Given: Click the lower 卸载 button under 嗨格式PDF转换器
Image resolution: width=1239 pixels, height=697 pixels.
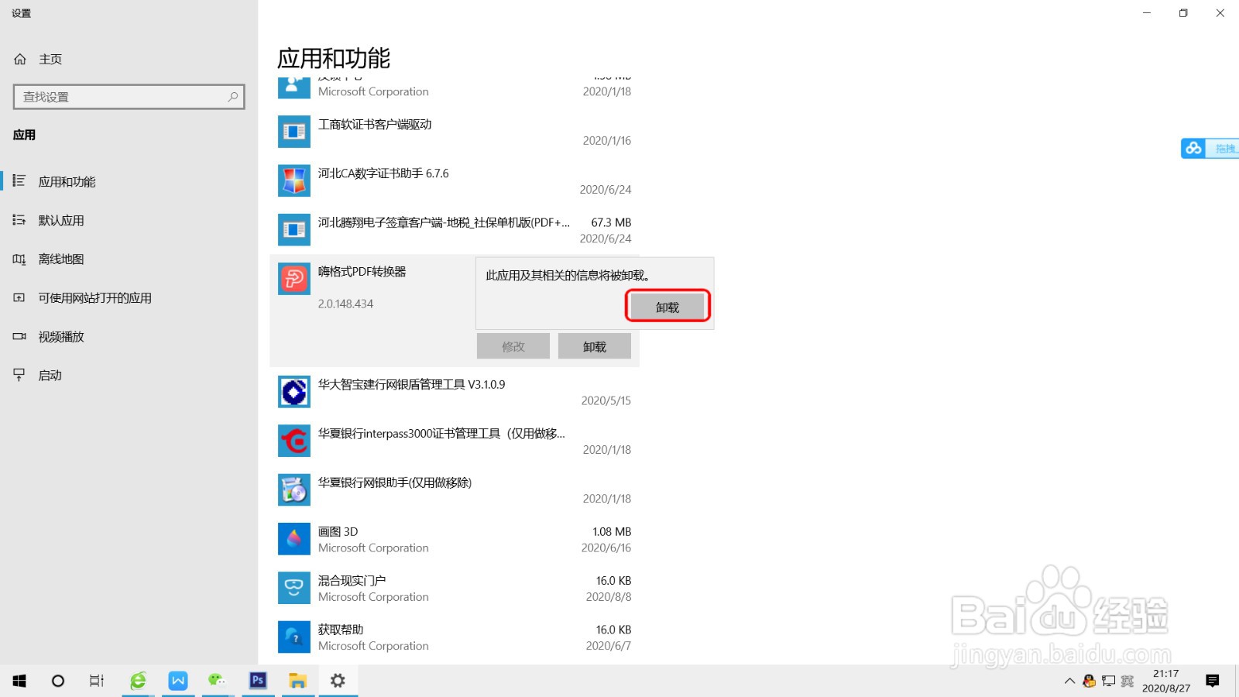Looking at the screenshot, I should [x=595, y=346].
